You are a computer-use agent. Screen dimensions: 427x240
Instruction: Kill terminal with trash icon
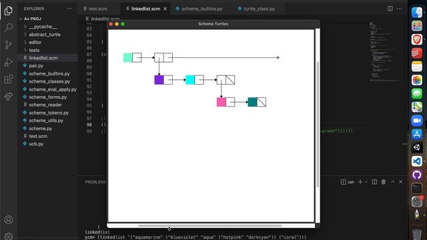(x=384, y=182)
